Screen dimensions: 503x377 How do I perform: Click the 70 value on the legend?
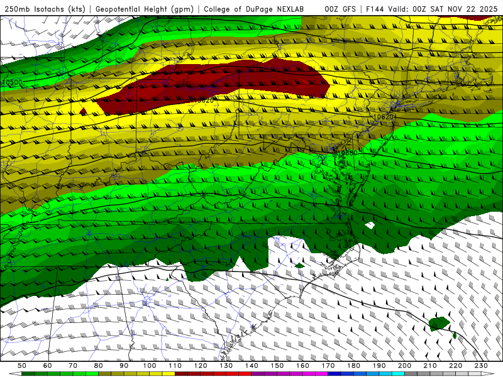point(73,366)
